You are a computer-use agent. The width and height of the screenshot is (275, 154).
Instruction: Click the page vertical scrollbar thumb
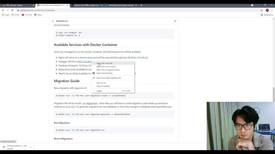pyautogui.click(x=273, y=95)
